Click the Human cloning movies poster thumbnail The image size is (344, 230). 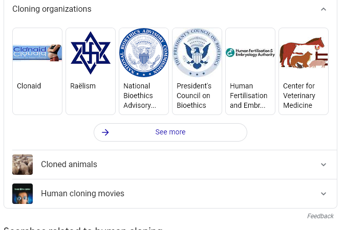click(23, 194)
